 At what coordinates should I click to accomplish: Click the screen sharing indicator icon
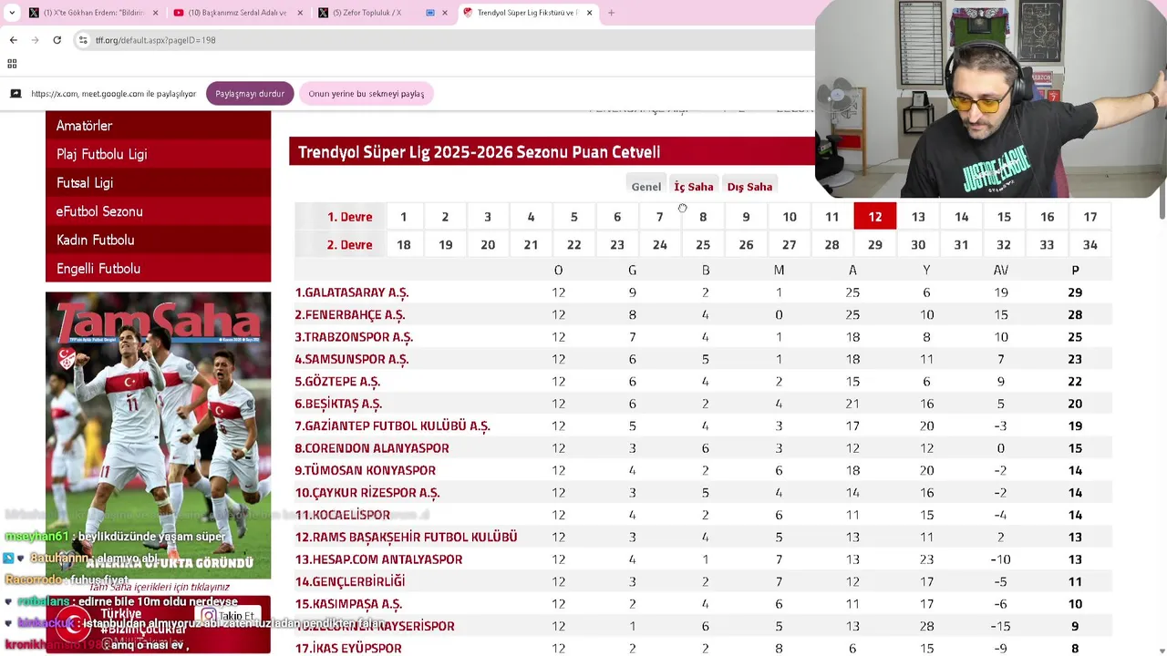(15, 93)
